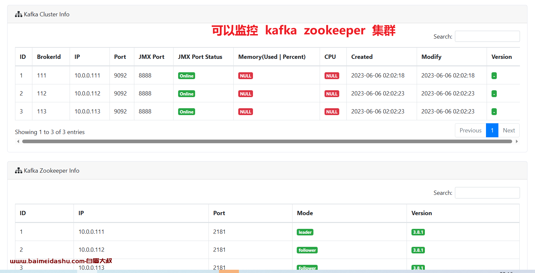This screenshot has height=273, width=535.
Task: Click CPU NULL badge for 10.0.0.111
Action: pyautogui.click(x=332, y=76)
